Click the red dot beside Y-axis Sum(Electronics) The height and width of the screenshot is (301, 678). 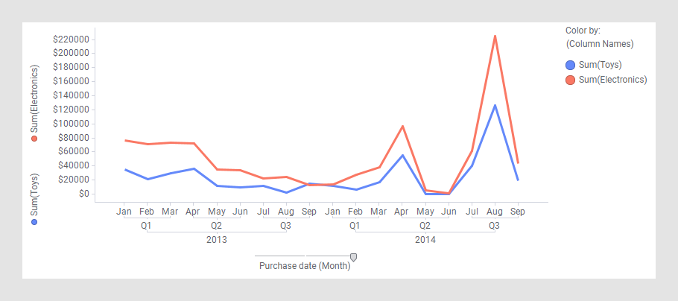click(x=34, y=139)
